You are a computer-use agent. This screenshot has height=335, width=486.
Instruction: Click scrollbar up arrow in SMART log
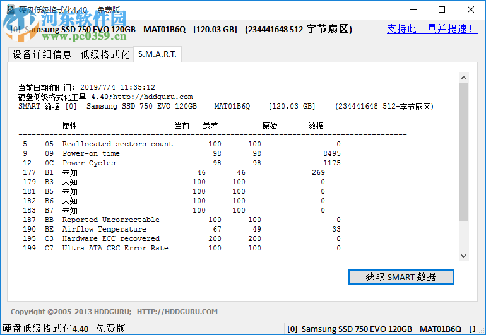click(x=463, y=78)
